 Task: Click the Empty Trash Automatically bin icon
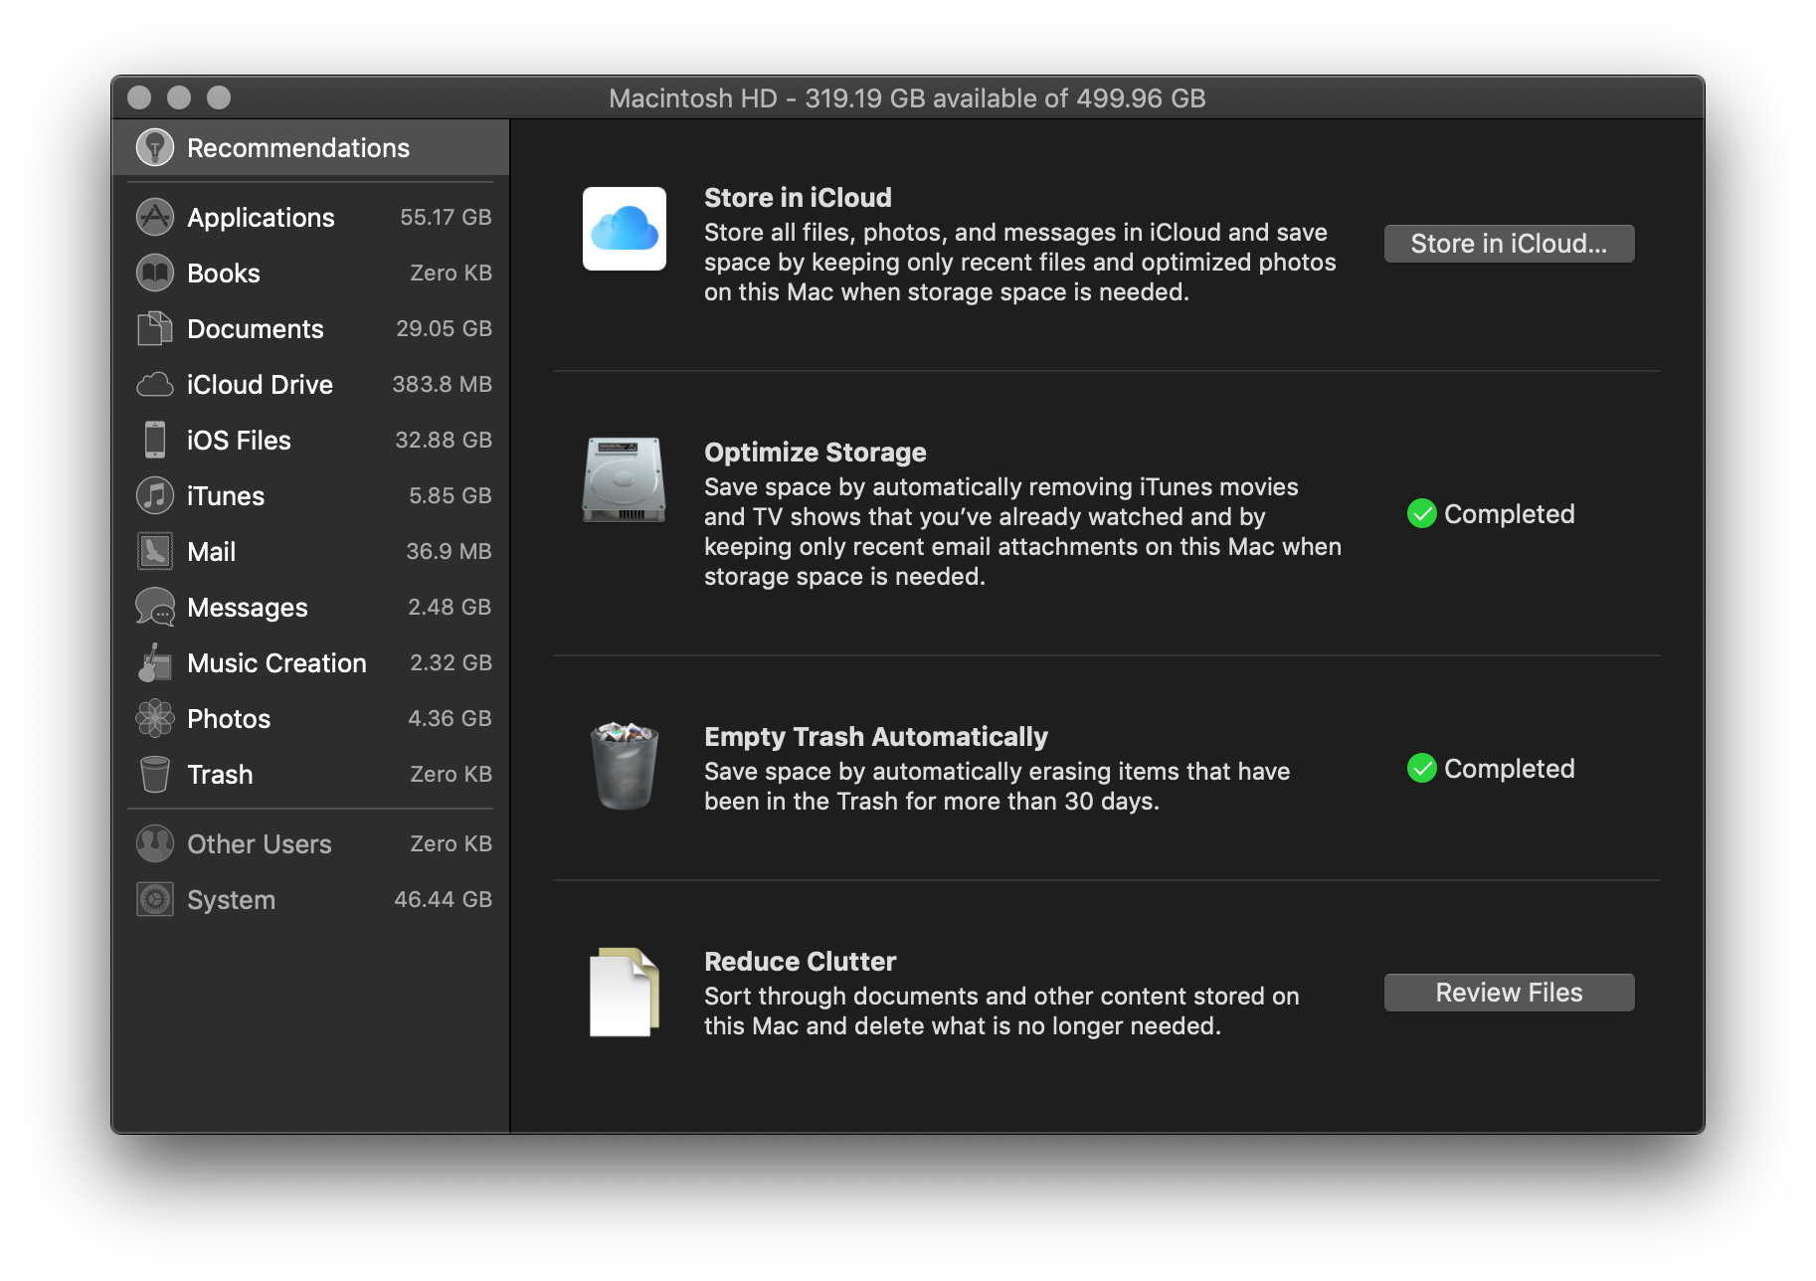[625, 766]
